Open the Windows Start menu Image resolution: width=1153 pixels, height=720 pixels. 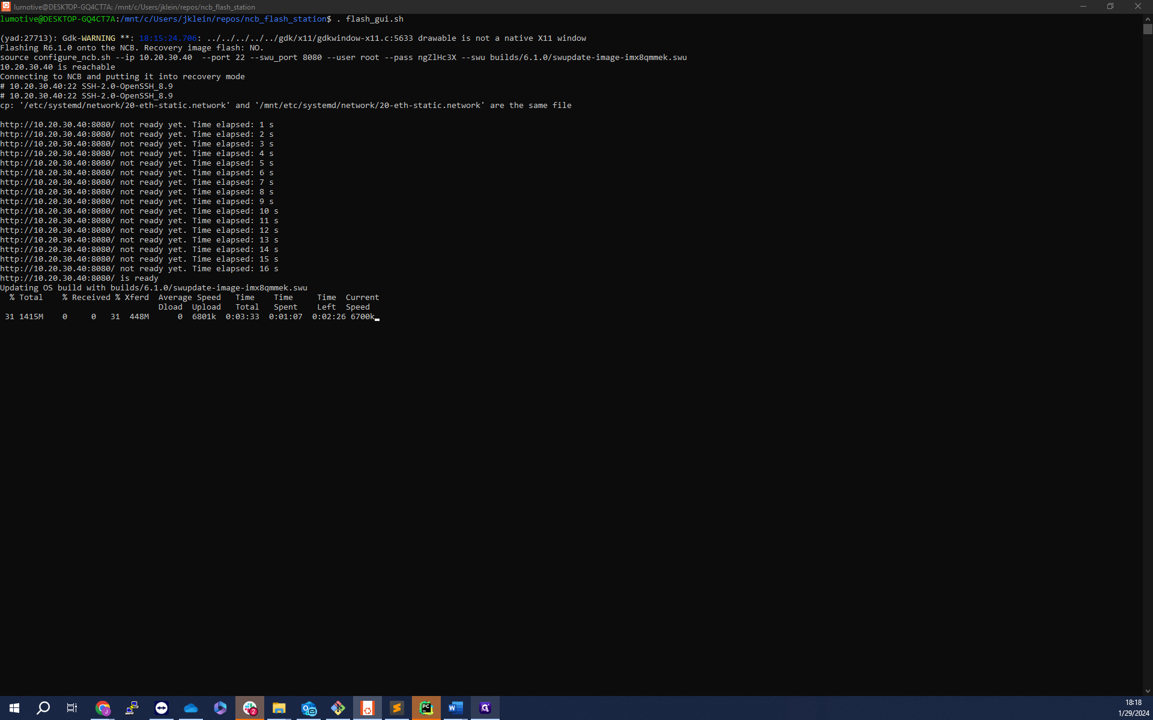14,708
